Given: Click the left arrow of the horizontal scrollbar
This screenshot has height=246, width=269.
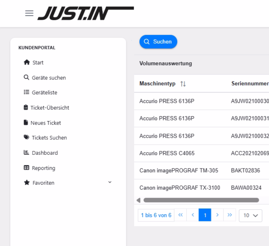Looking at the screenshot, I should coord(138,200).
